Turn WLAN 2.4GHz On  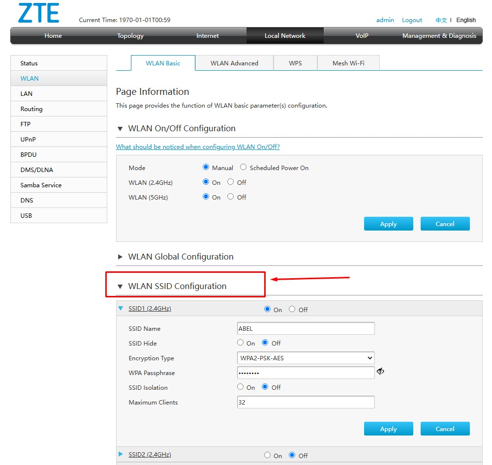[206, 182]
